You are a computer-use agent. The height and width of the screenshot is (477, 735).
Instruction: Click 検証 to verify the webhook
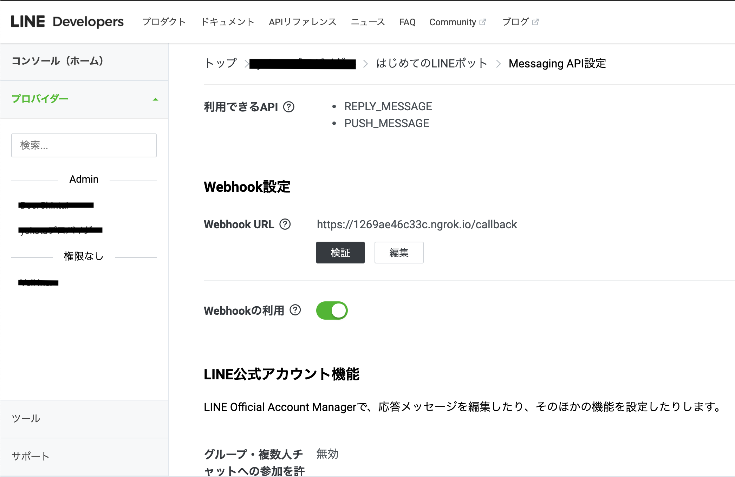coord(340,253)
